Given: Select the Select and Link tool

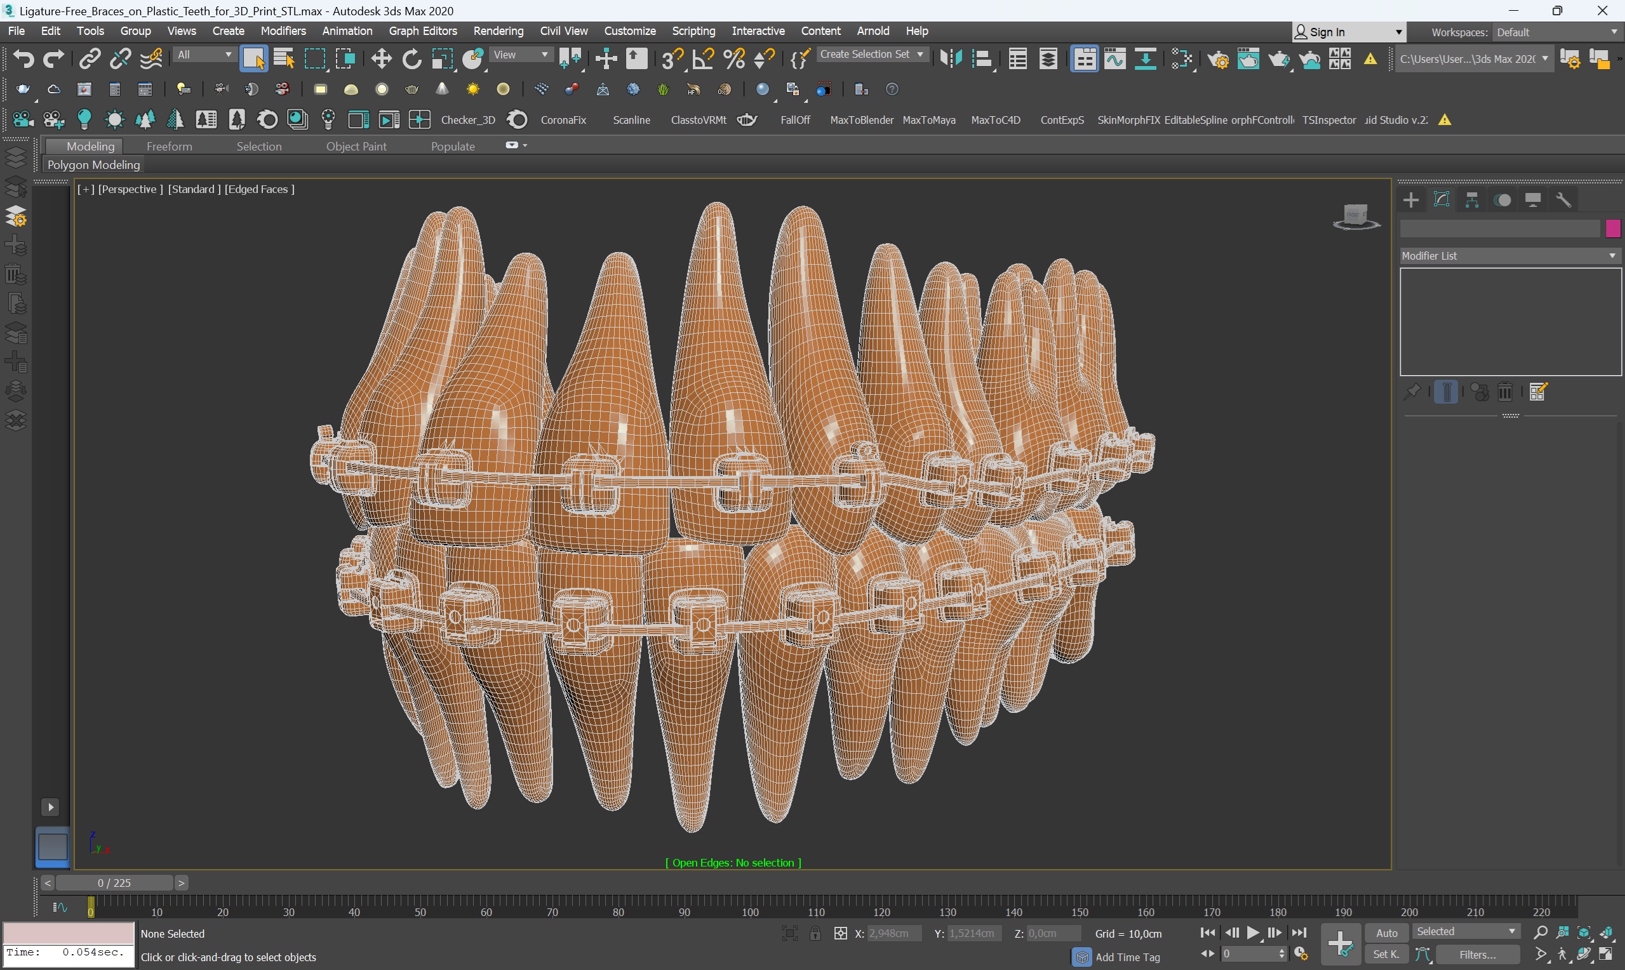Looking at the screenshot, I should pyautogui.click(x=90, y=59).
